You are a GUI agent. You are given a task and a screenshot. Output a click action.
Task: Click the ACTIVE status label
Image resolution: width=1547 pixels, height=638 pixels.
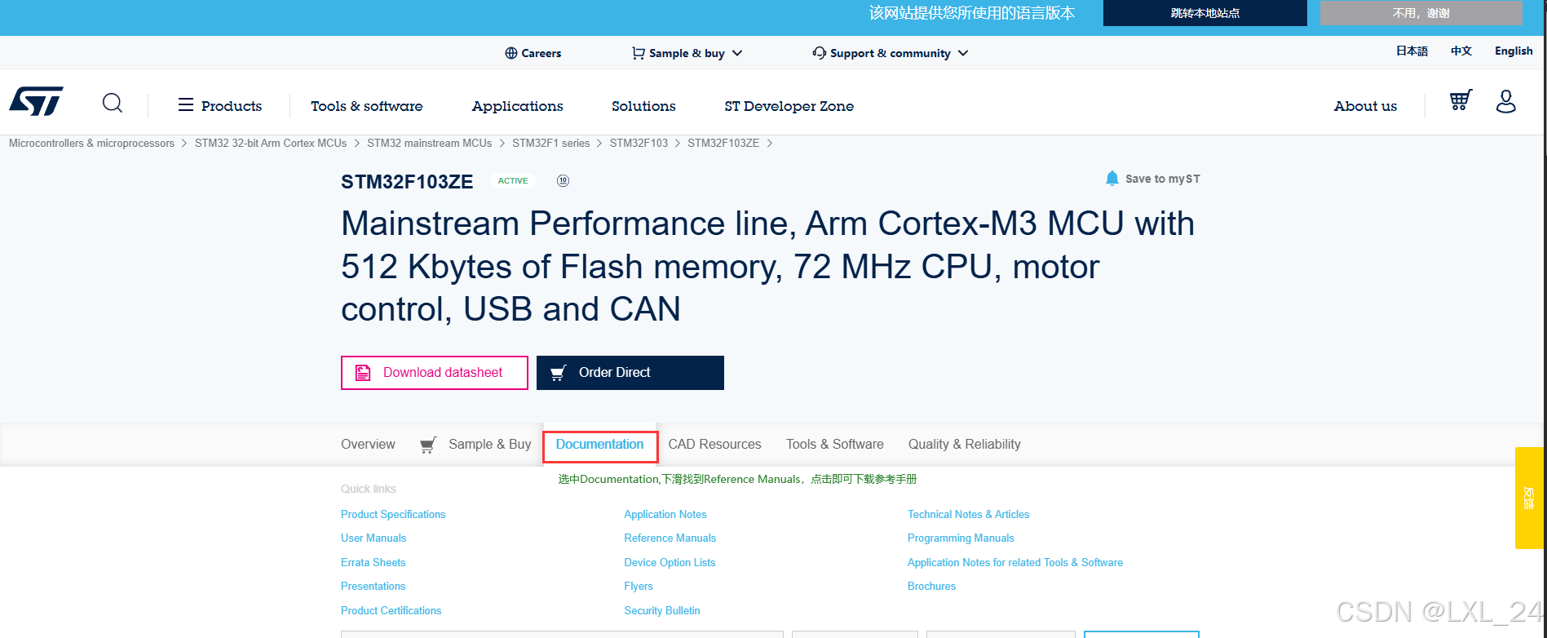[513, 181]
